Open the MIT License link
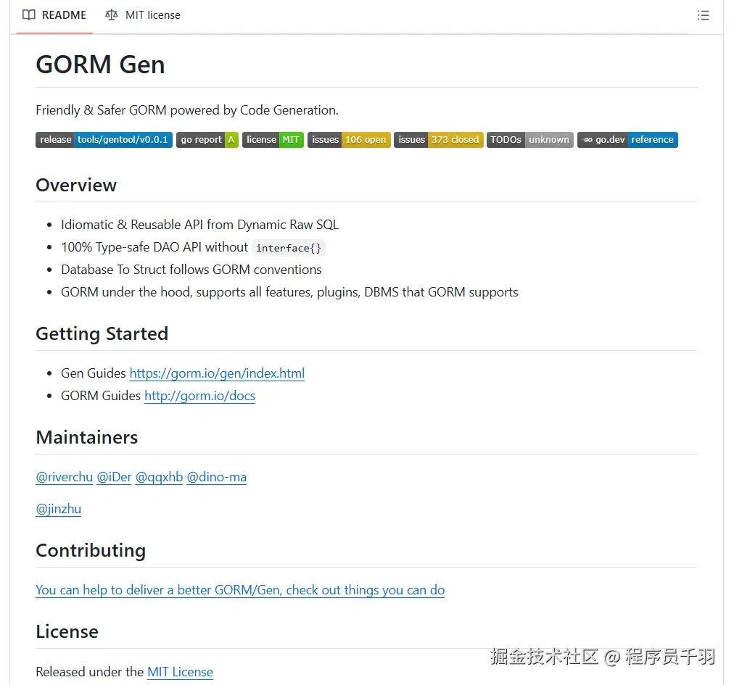Screen dimensions: 734x685 (180, 673)
